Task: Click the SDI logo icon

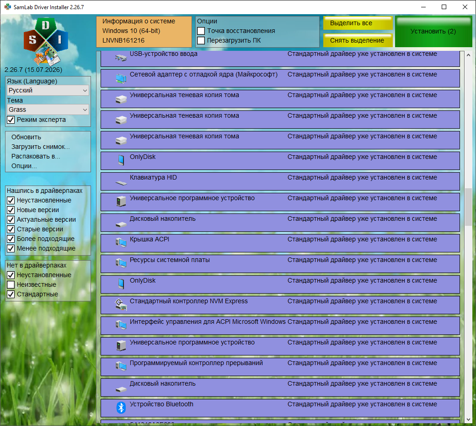Action: point(46,42)
